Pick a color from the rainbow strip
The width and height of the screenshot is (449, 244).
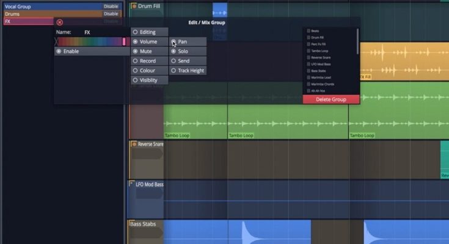[90, 42]
